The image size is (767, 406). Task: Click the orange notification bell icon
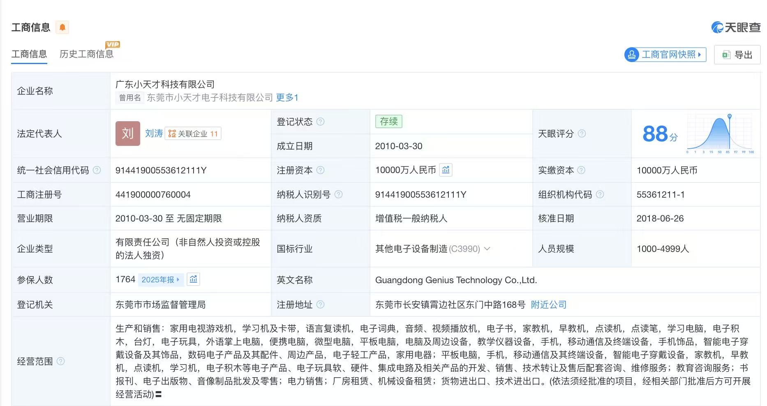(x=62, y=28)
